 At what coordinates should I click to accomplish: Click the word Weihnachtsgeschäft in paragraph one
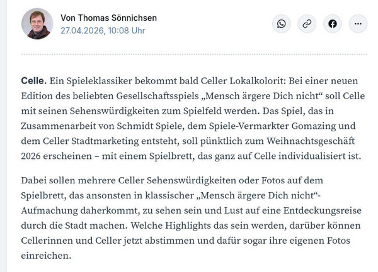tap(310, 141)
